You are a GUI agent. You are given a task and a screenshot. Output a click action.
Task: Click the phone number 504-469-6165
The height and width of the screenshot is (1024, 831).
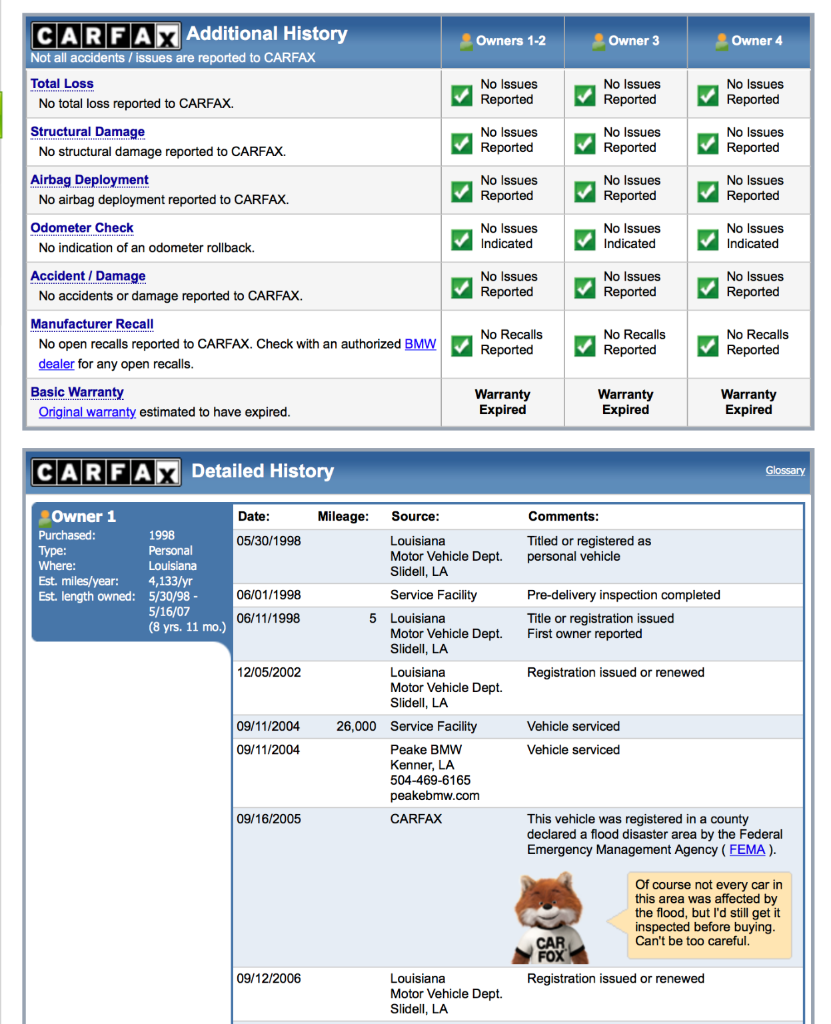430,781
